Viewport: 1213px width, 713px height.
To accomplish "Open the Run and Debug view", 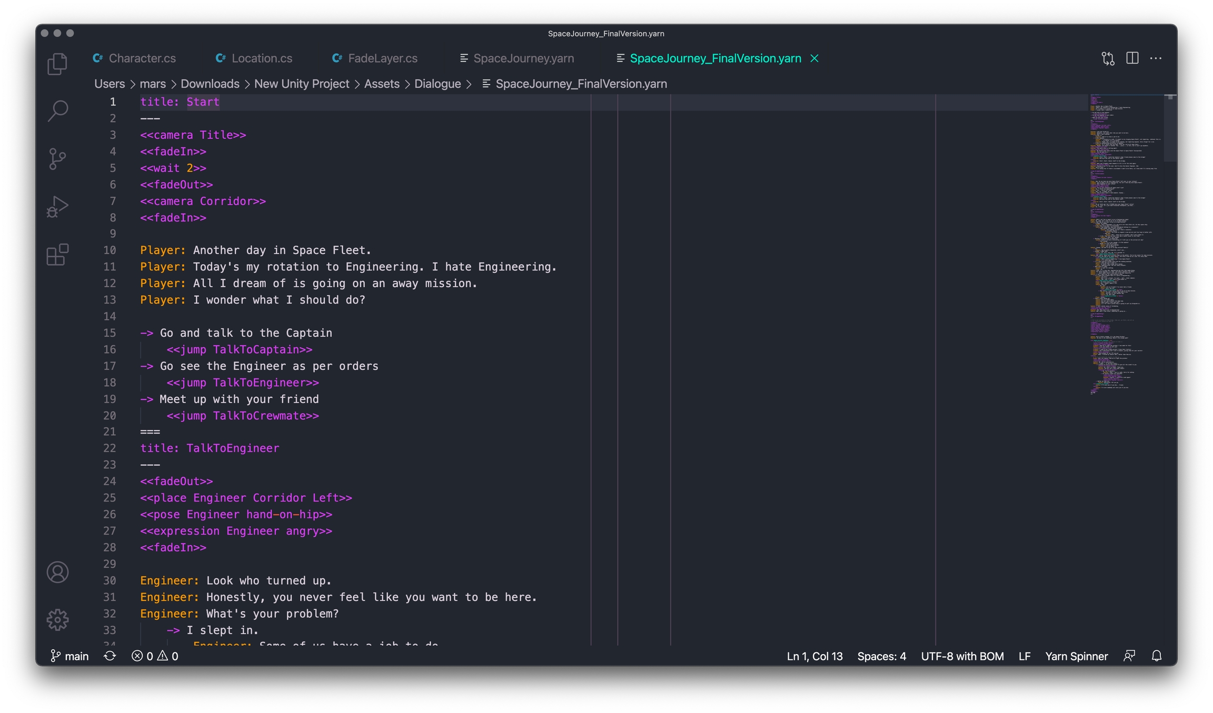I will 57,207.
